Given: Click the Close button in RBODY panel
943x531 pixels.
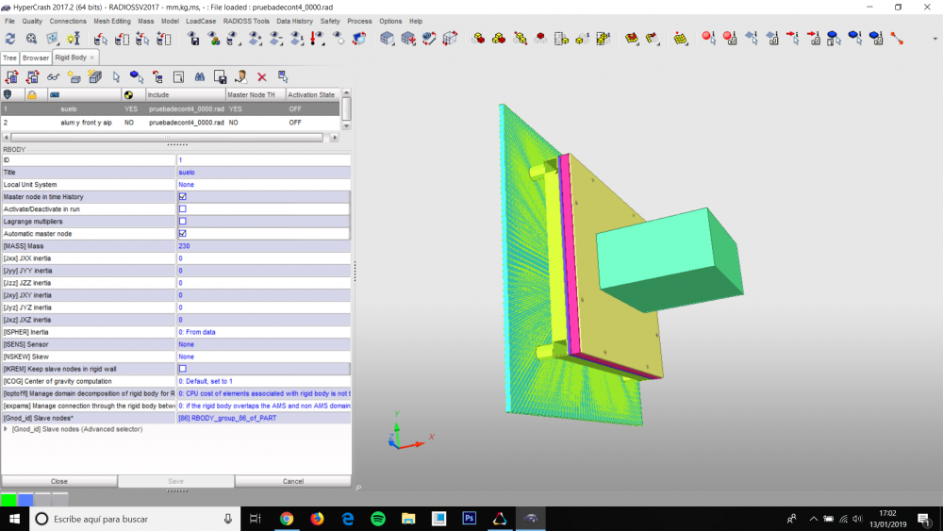Looking at the screenshot, I should coord(58,481).
